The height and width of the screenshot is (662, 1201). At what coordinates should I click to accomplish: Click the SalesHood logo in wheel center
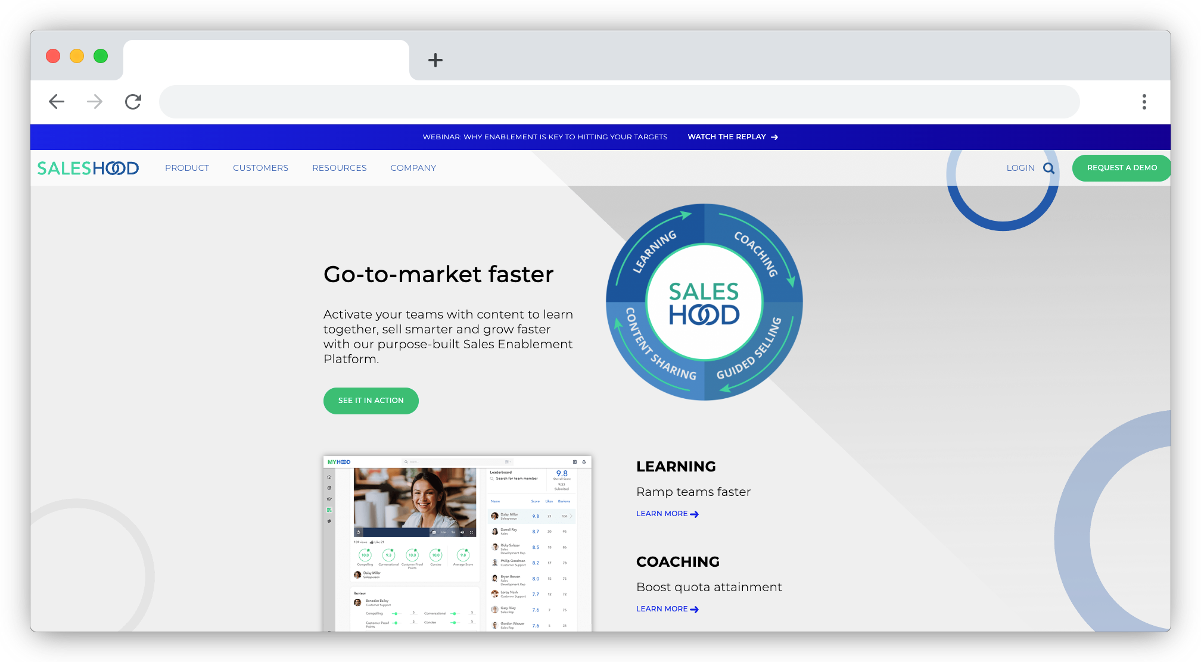point(704,303)
